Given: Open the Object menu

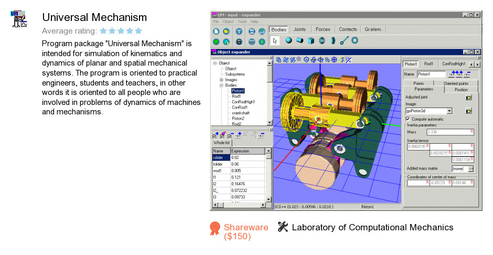Looking at the screenshot, I should tap(228, 22).
